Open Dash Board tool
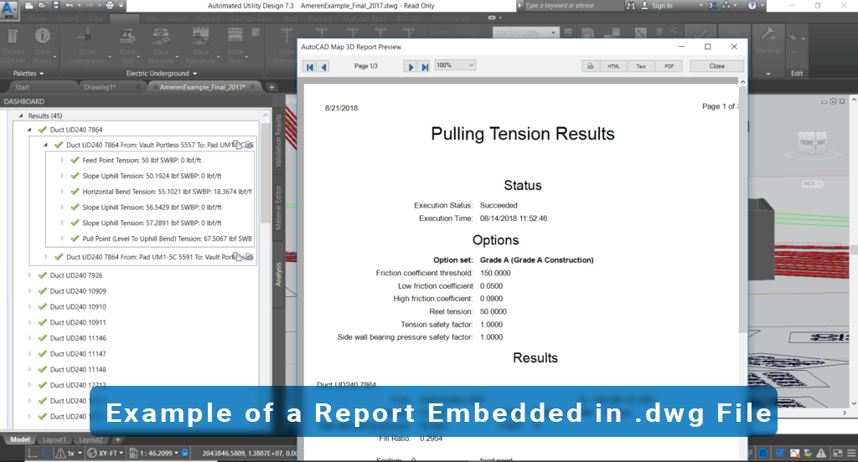Image resolution: width=858 pixels, height=462 pixels. click(x=43, y=46)
